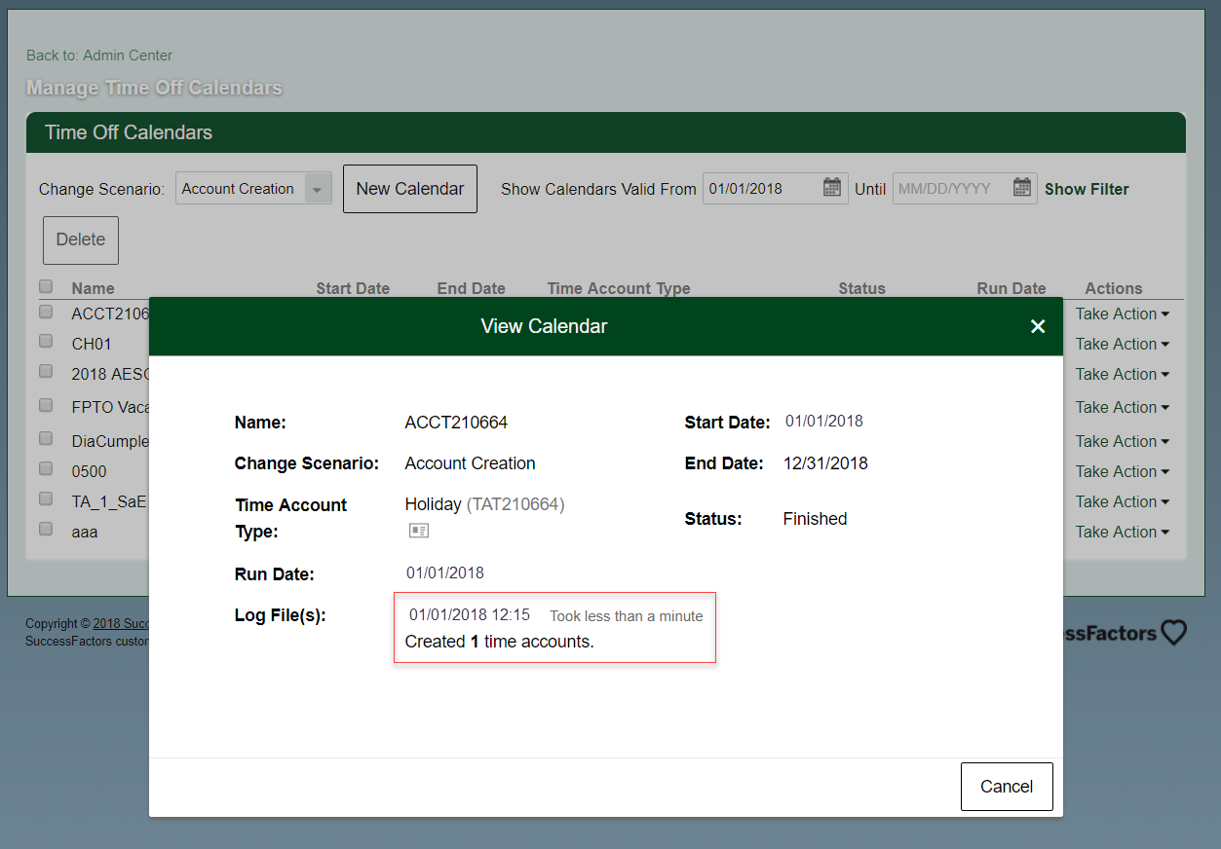The width and height of the screenshot is (1221, 849).
Task: Open Take Action menu for 0500 row
Action: pyautogui.click(x=1123, y=471)
